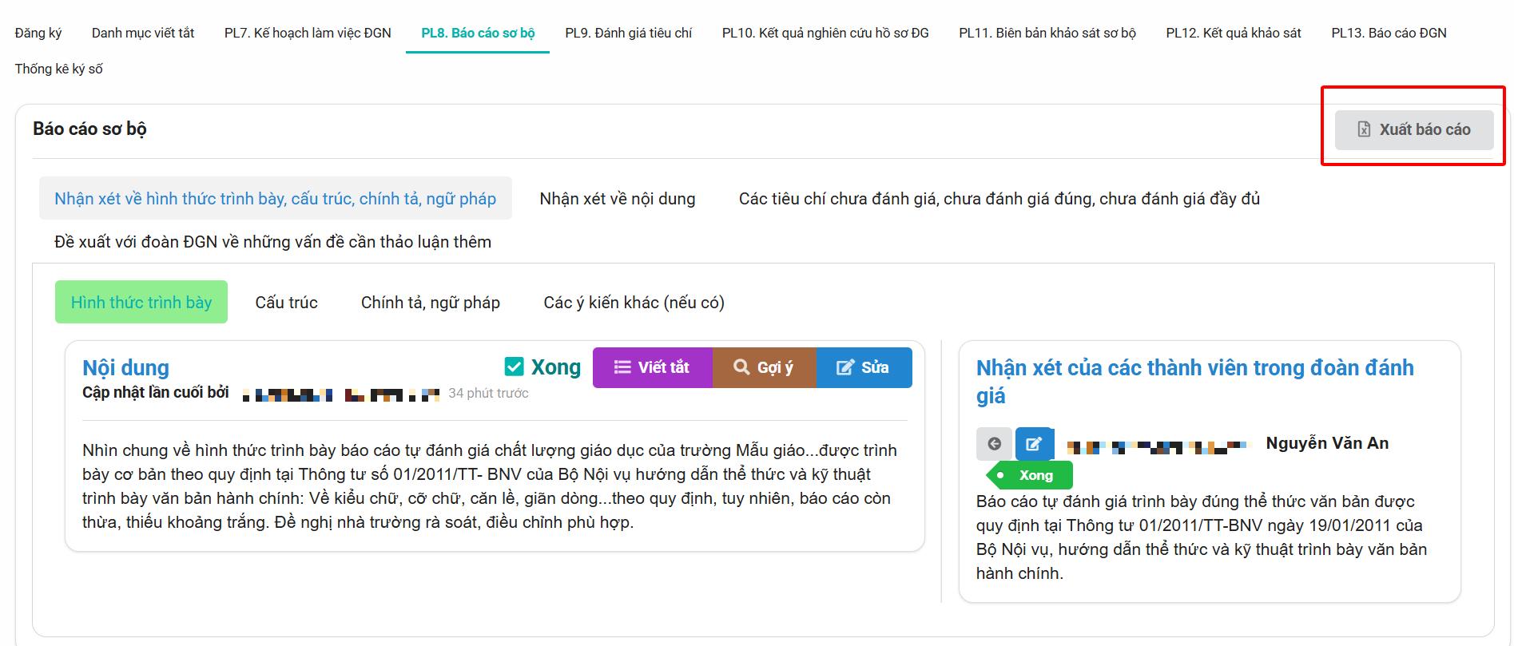Toggle the Xong checkbox
This screenshot has height=646, width=1514.
pyautogui.click(x=514, y=367)
